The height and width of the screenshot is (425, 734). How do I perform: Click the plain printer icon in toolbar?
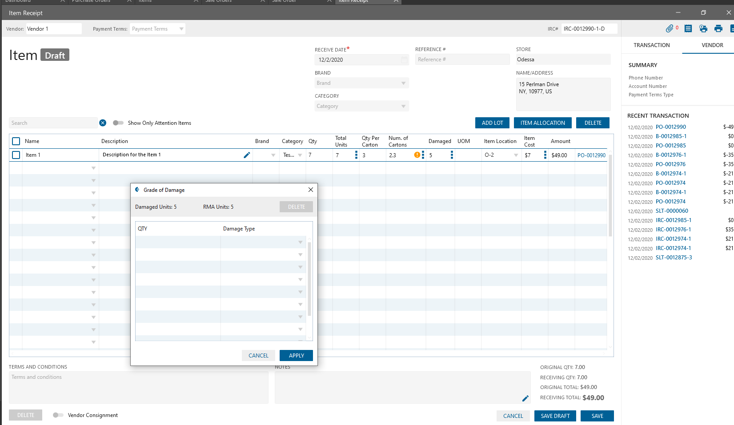pos(718,28)
